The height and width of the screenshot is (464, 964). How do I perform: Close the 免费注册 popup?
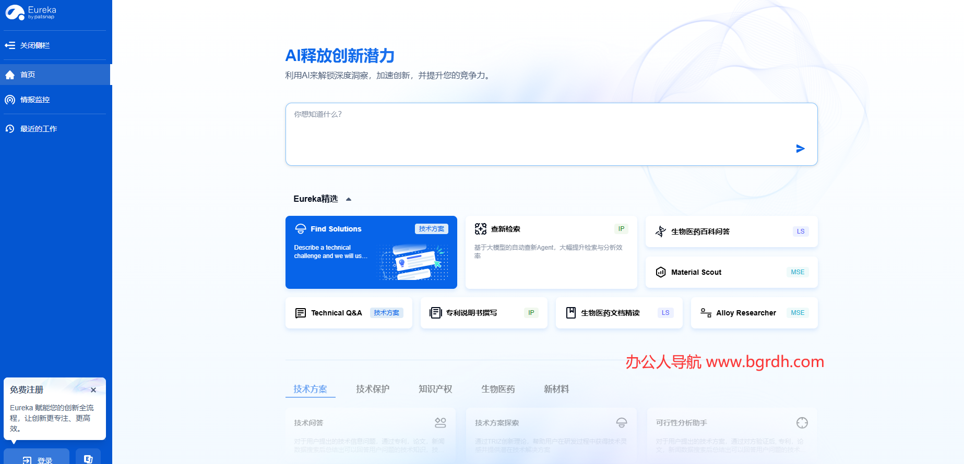click(93, 390)
